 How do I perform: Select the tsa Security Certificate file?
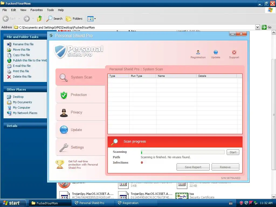tap(195, 196)
